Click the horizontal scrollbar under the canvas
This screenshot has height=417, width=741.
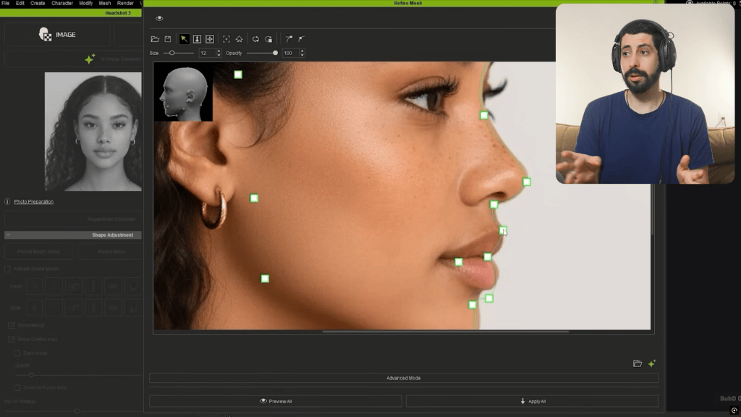click(446, 332)
